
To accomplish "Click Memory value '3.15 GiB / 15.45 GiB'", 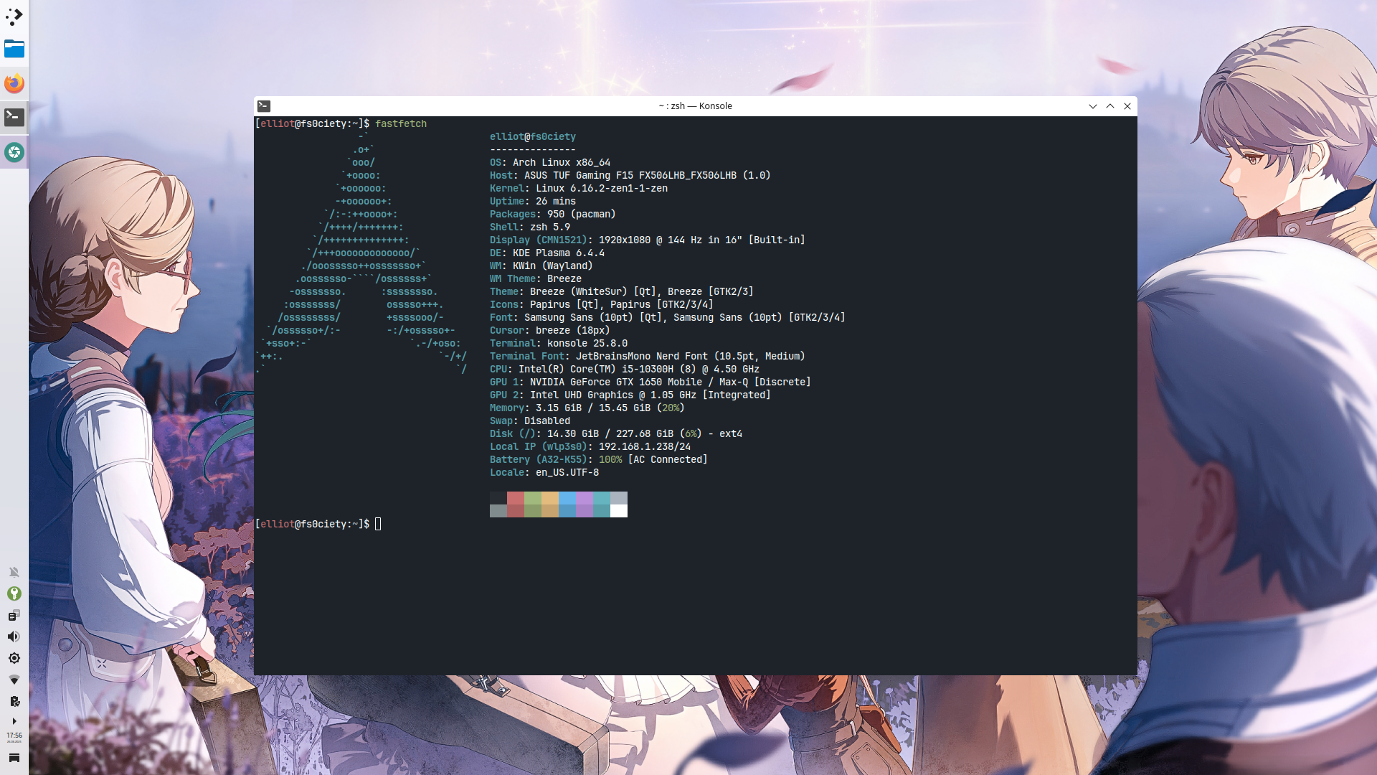I will [593, 408].
